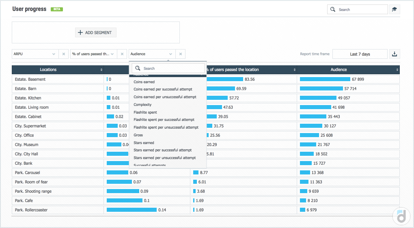Open the devtodev chat logo icon
This screenshot has height=228, width=414.
pyautogui.click(x=401, y=216)
